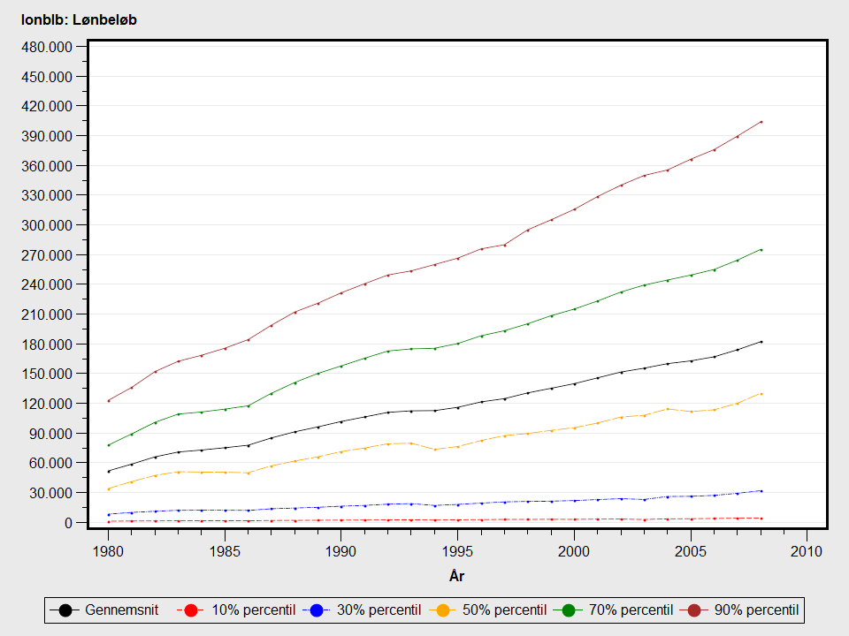The width and height of the screenshot is (849, 636).
Task: Click the '210.000' y-axis tick label
Action: [47, 314]
